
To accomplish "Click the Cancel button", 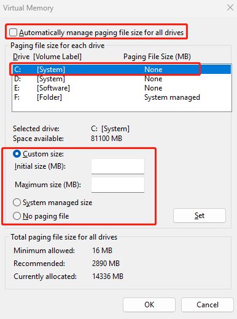I will point(208,305).
